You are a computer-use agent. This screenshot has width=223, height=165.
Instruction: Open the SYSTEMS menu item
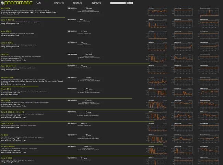coord(59,3)
